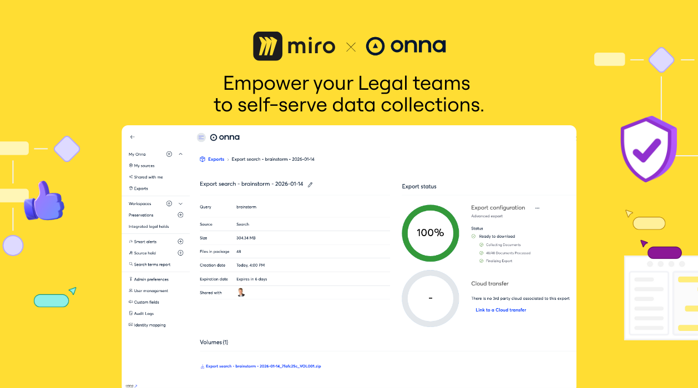Click the 100% export progress ring
698x388 pixels.
click(430, 233)
